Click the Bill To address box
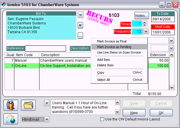 pyautogui.click(x=41, y=27)
